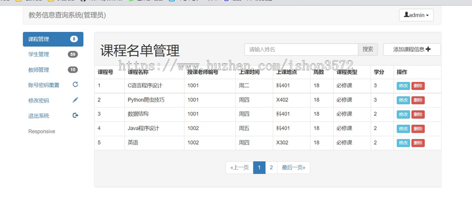
Task: Open 账号密码重置 in the sidebar
Action: pyautogui.click(x=53, y=85)
